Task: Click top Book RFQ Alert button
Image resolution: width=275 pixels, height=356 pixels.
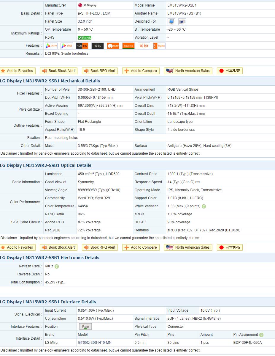Action: coord(100,71)
